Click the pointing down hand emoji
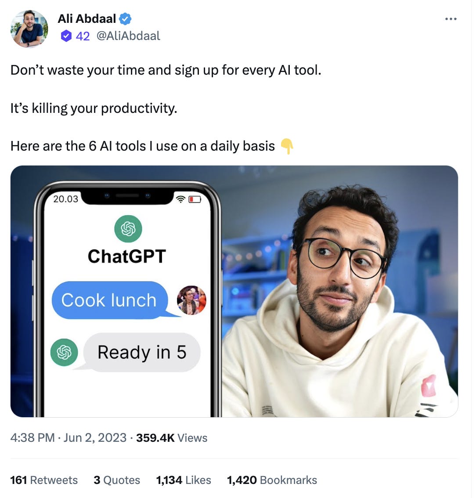 [x=287, y=146]
